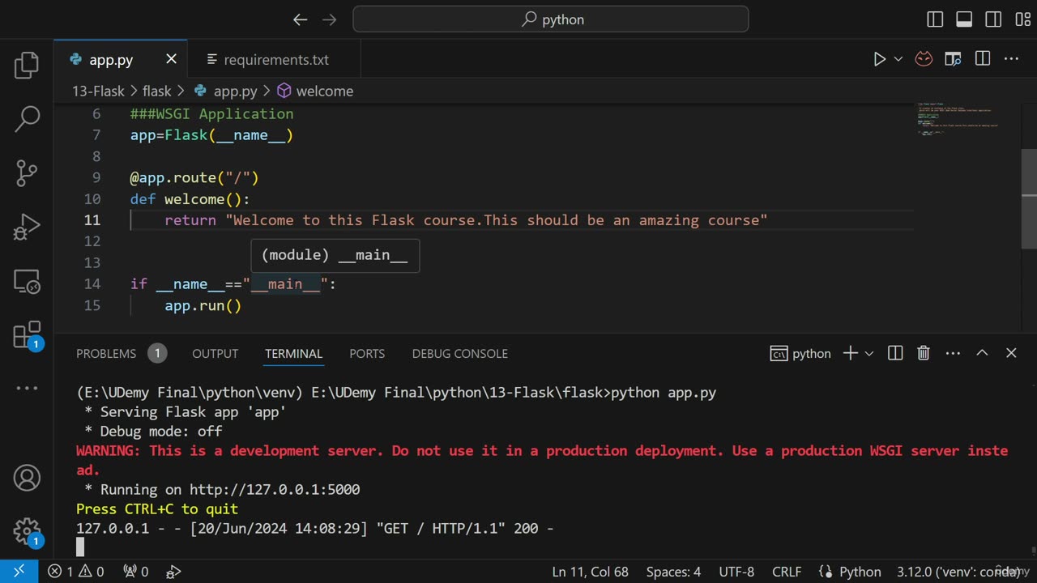Click the open changes icon in editor toolbar
1037x583 pixels.
pos(953,59)
